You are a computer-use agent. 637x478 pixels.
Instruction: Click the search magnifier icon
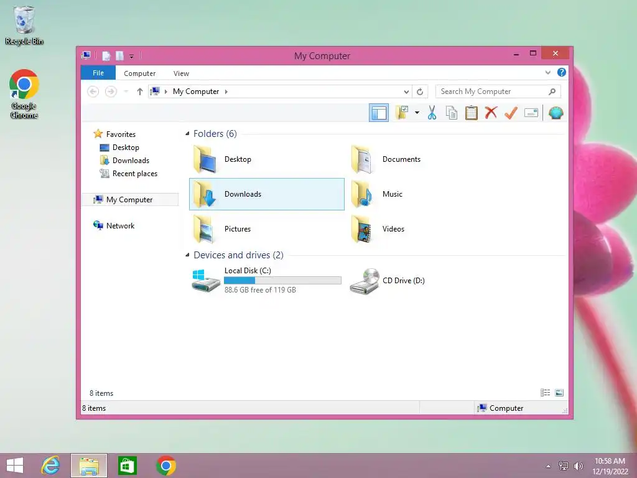[552, 91]
